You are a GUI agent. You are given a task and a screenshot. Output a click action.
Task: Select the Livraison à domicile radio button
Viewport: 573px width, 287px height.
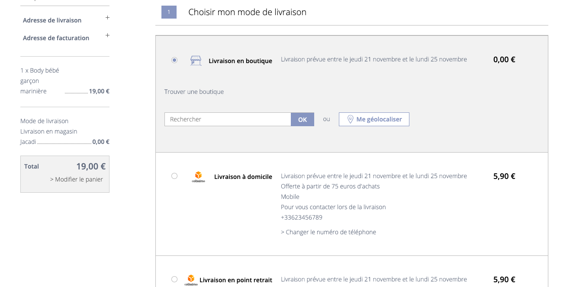[174, 176]
